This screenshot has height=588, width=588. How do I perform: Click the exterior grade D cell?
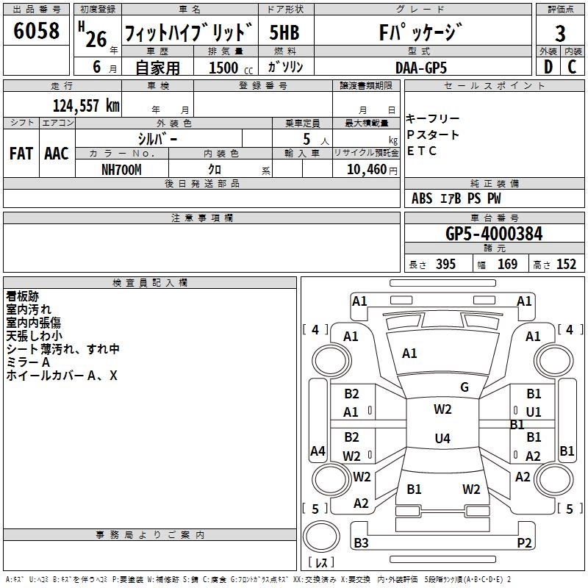pyautogui.click(x=548, y=66)
